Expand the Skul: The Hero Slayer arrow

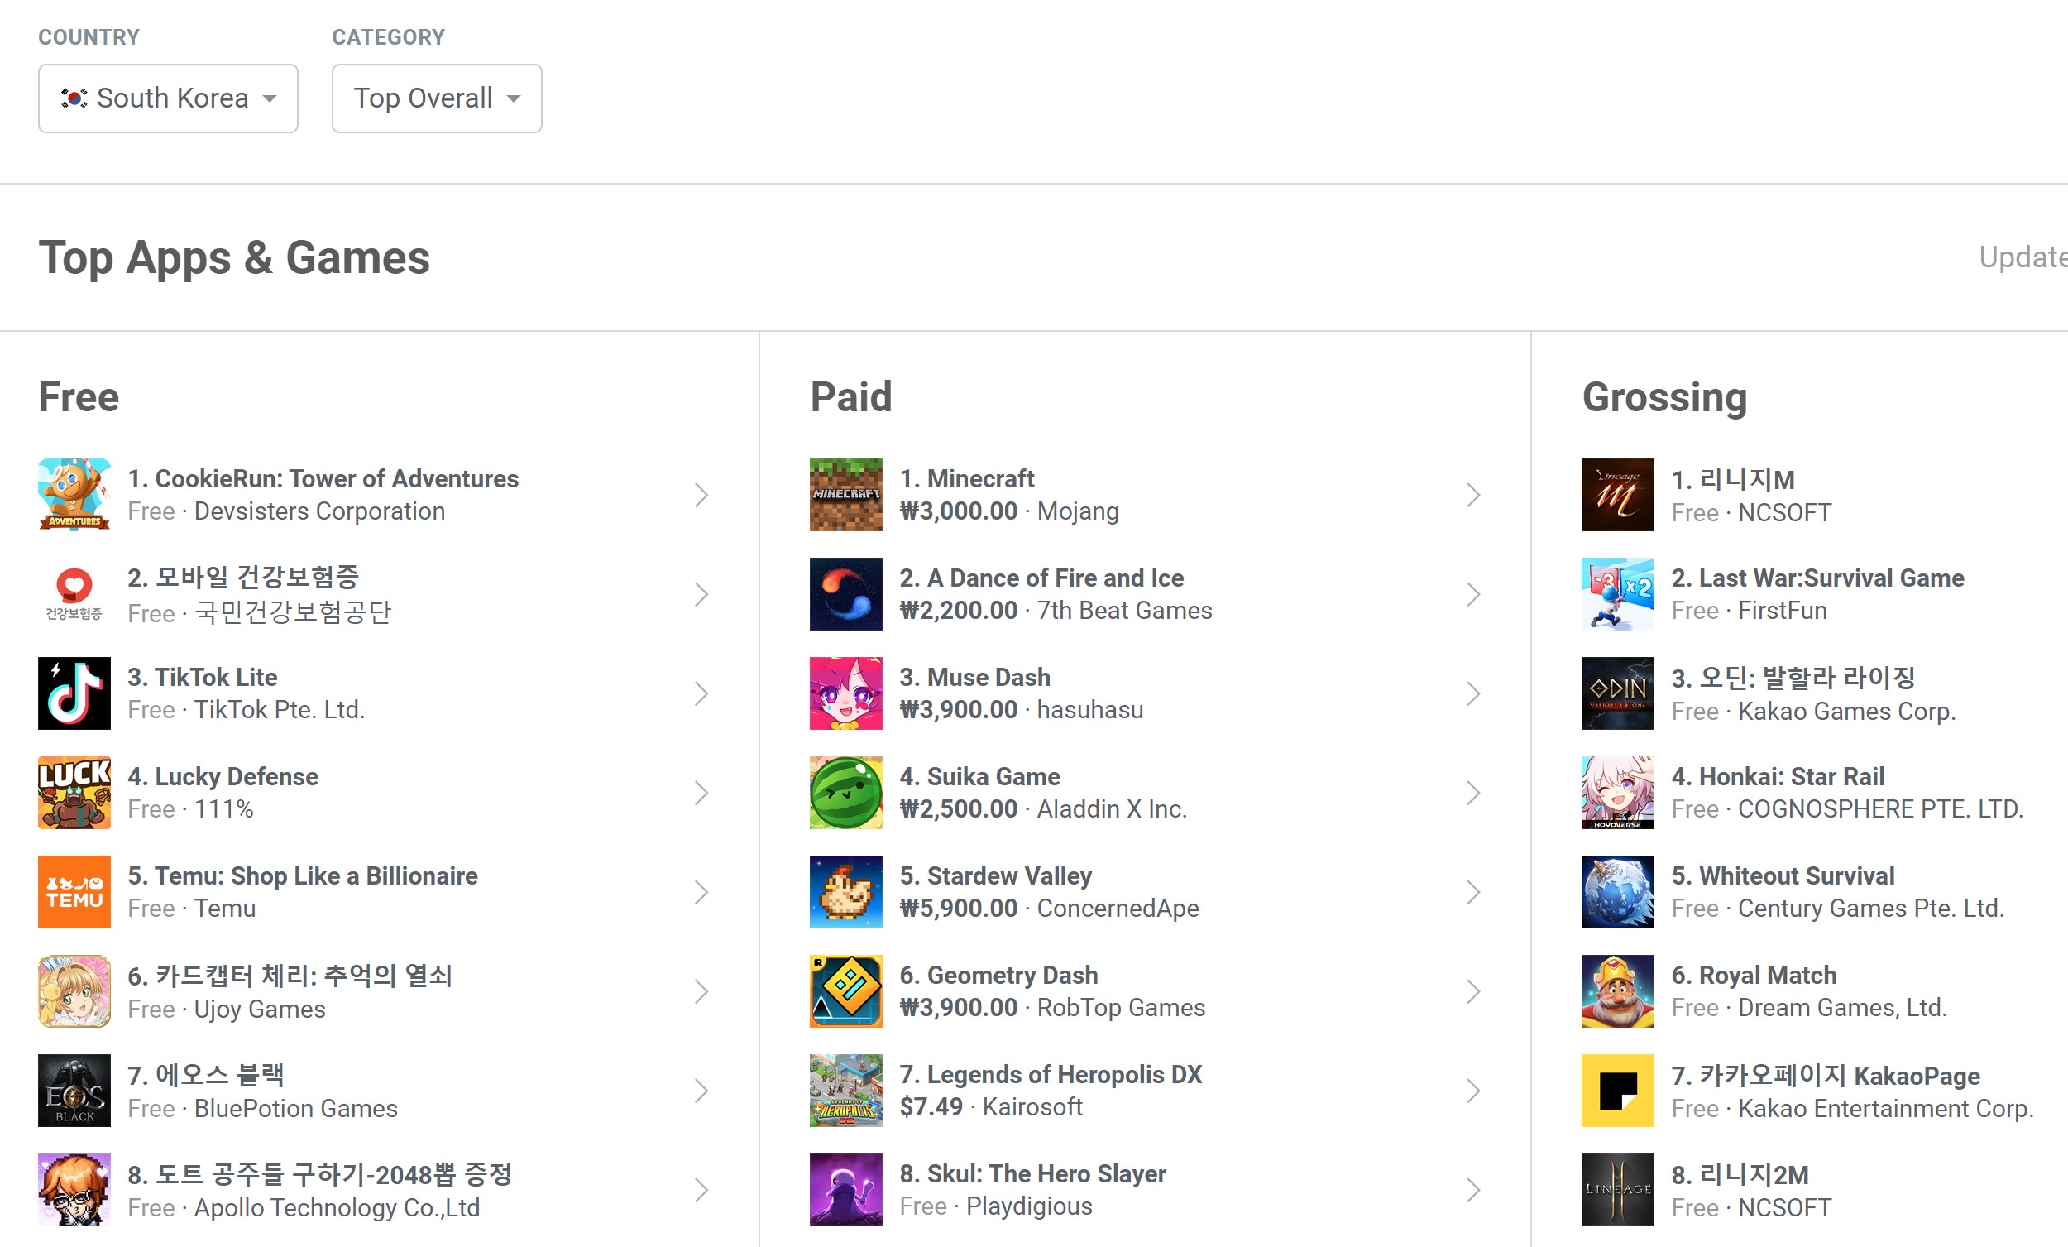(x=1473, y=1189)
